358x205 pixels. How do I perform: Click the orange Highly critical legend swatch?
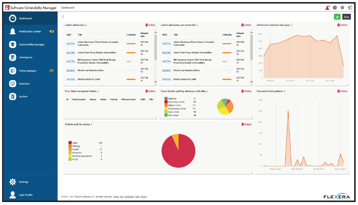pyautogui.click(x=166, y=105)
